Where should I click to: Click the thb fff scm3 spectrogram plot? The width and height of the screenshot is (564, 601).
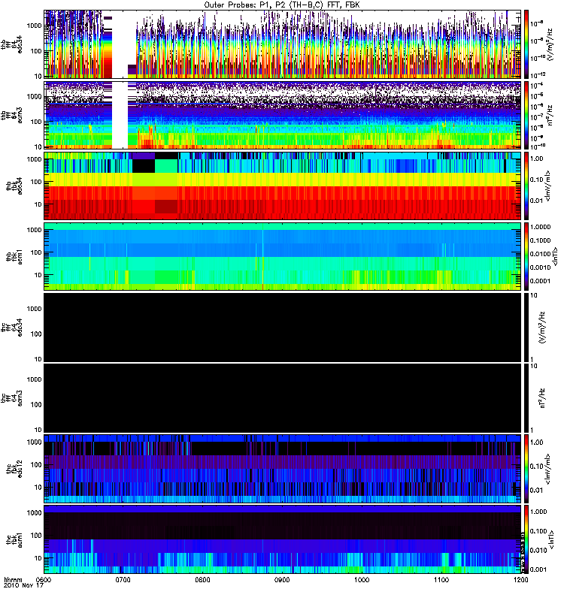click(283, 115)
